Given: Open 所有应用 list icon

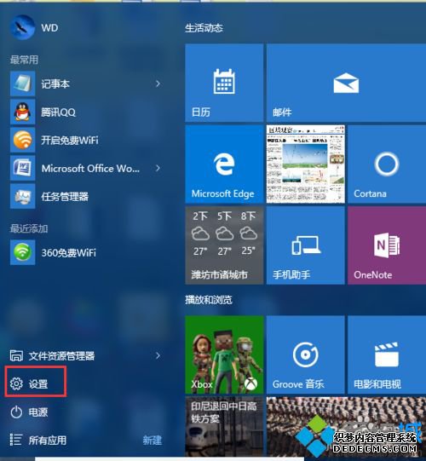Looking at the screenshot, I should tap(16, 441).
